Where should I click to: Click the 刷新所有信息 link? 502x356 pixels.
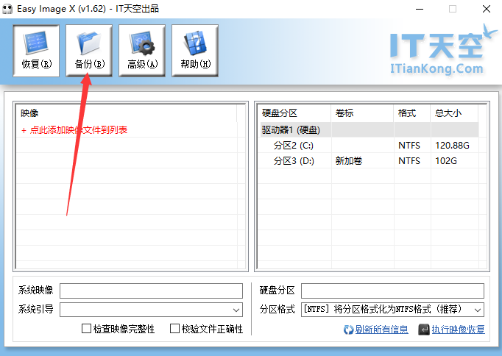point(381,330)
